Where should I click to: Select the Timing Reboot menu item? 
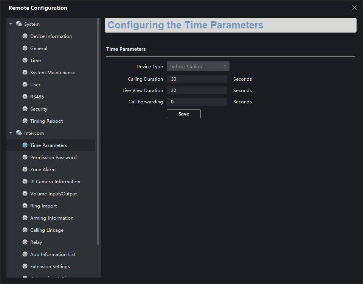point(47,121)
